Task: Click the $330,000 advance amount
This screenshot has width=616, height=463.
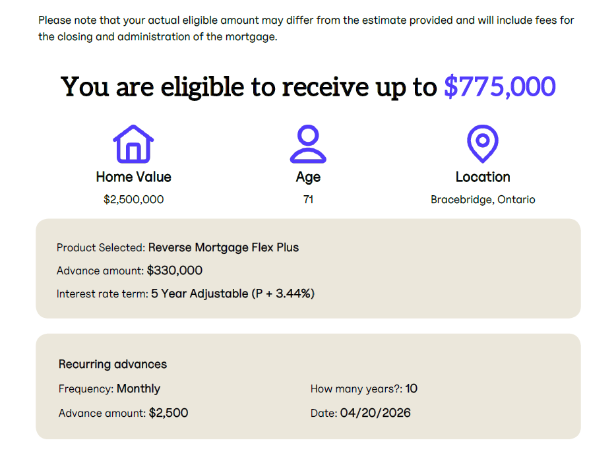Action: point(175,270)
